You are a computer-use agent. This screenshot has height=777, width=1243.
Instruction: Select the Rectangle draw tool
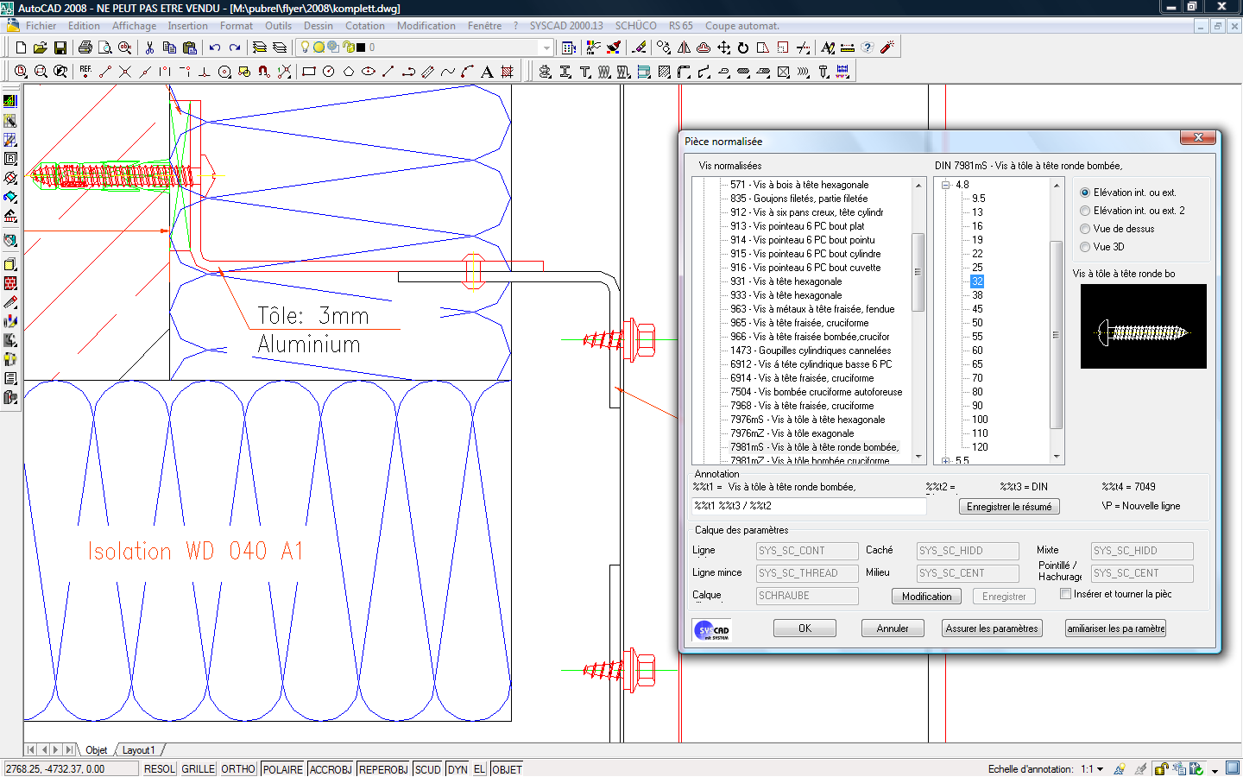pyautogui.click(x=308, y=72)
